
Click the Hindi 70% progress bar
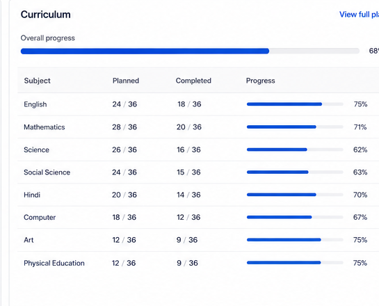[x=295, y=195]
